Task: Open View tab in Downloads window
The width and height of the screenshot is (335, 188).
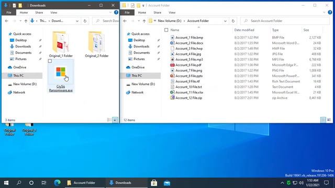Action: coord(53,13)
